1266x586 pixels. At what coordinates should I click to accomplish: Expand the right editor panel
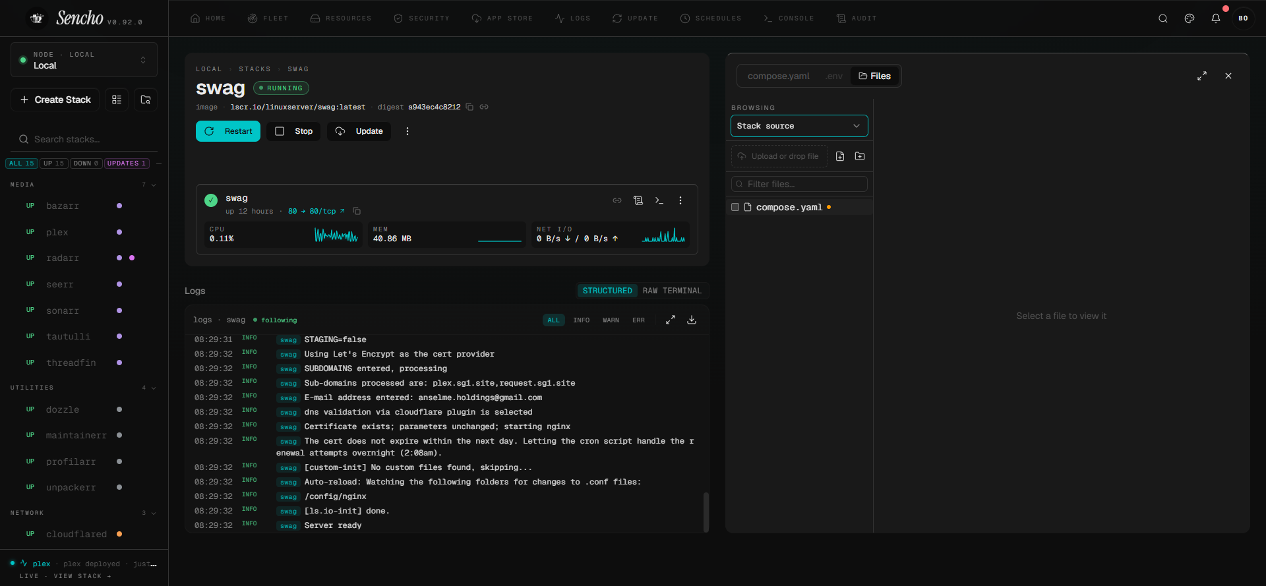pyautogui.click(x=1202, y=76)
